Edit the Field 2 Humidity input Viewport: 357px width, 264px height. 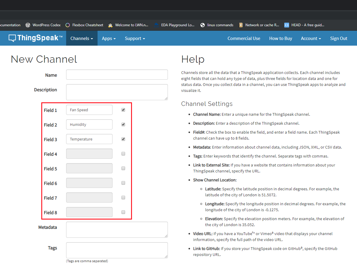click(x=89, y=124)
